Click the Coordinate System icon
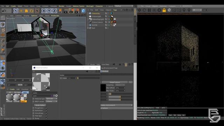Screen dimensions: 224x126 [x=60, y=11]
